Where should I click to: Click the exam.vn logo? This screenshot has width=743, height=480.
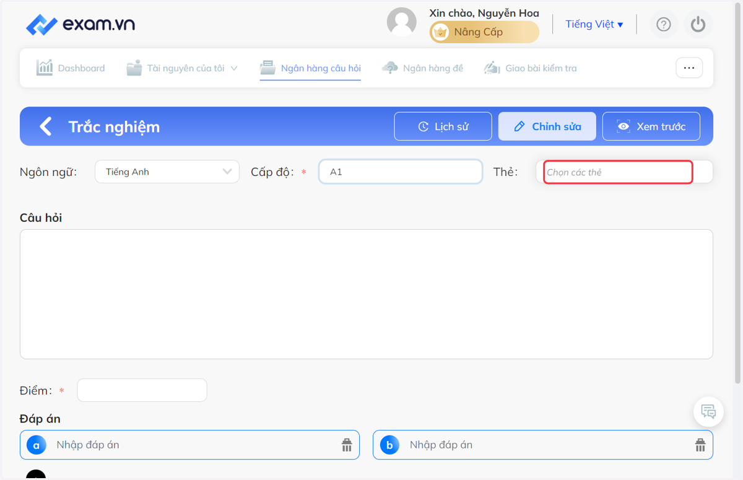(x=80, y=24)
